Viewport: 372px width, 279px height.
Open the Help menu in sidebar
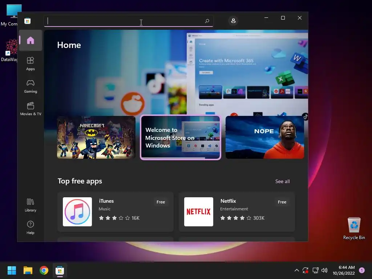point(31,228)
